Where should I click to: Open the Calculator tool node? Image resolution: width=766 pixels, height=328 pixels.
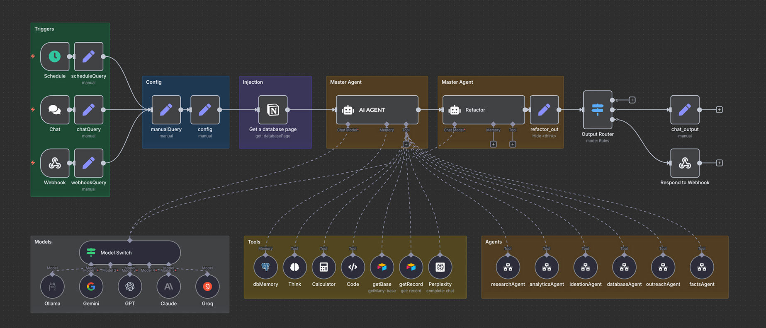[x=323, y=268]
